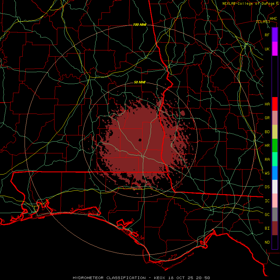Select the BD yellow legend color block

point(275,132)
